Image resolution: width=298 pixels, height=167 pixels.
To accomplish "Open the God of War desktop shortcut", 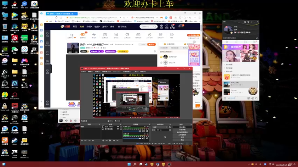I will (15, 96).
